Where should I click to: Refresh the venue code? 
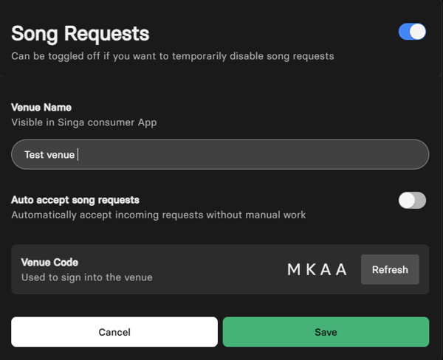(390, 269)
